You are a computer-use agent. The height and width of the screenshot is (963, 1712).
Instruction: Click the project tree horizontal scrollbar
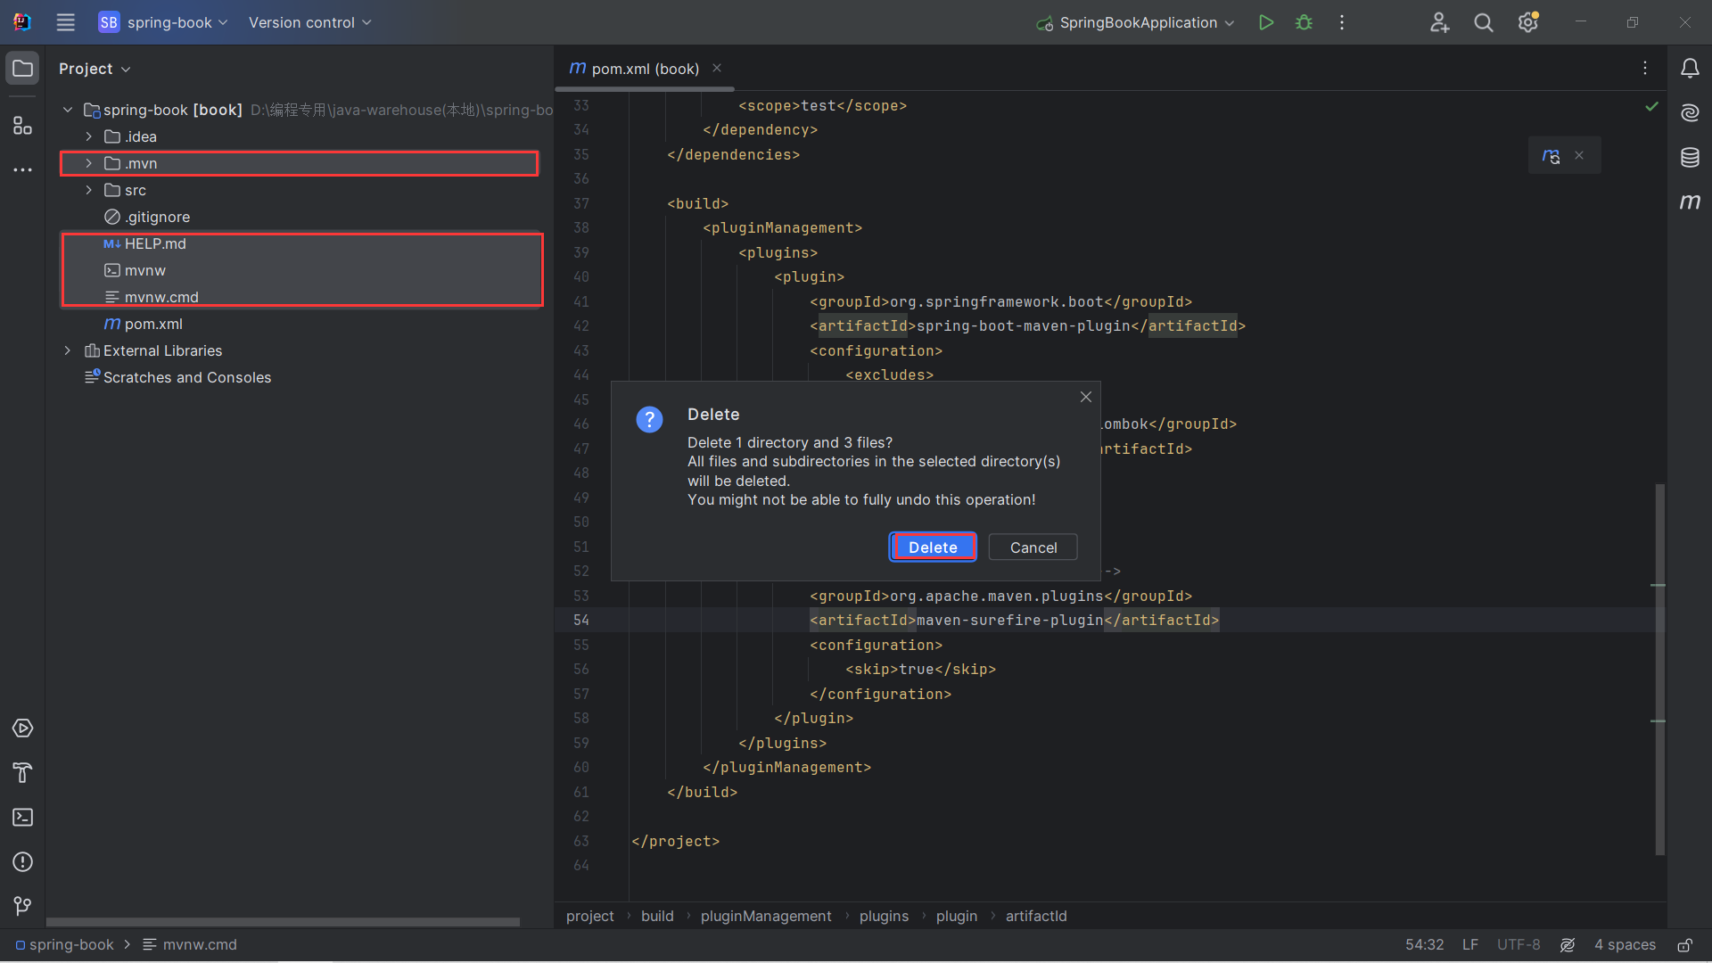283,922
